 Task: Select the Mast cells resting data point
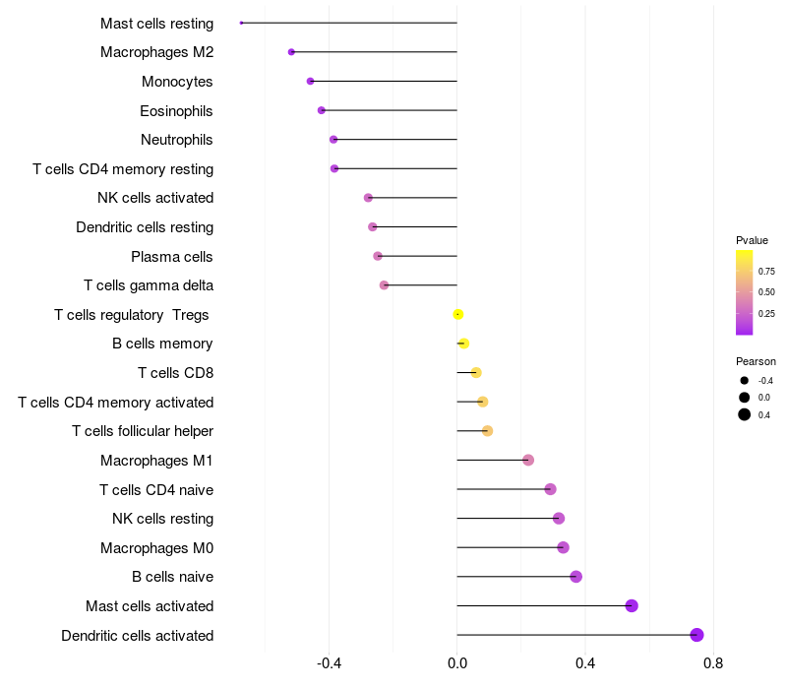coord(241,23)
